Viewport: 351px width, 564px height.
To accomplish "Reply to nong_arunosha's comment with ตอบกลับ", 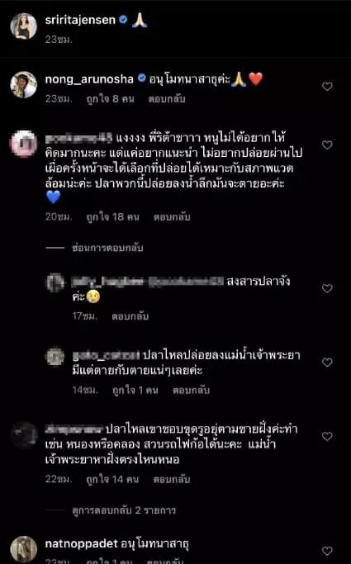I will point(167,99).
